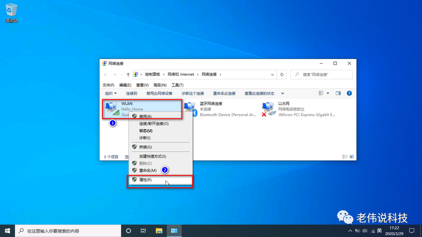Open the 查看(V) menu
The height and width of the screenshot is (237, 422).
coord(142,85)
